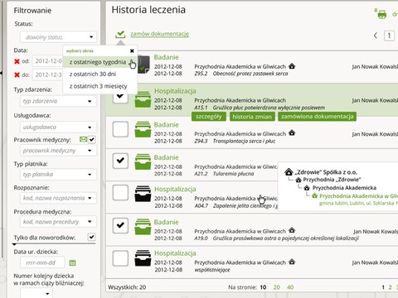
Task: Click the order documentation tray icon
Action: point(120,34)
